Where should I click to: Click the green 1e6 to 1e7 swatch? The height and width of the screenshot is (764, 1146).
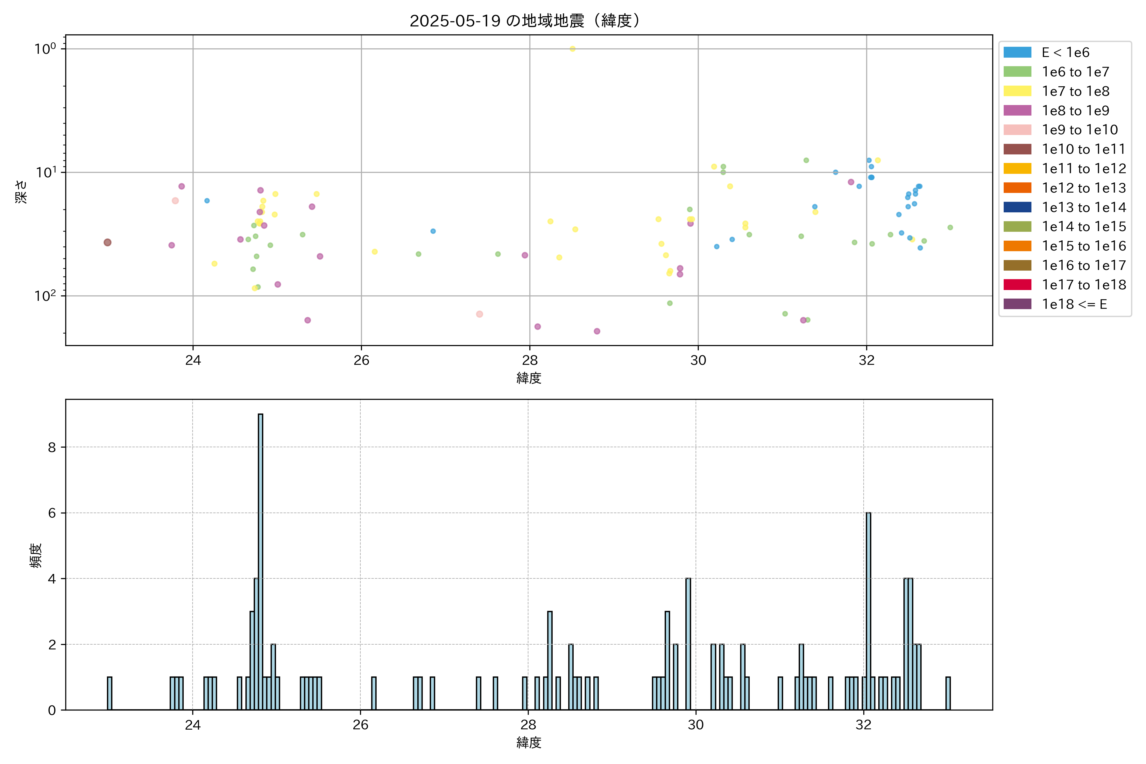click(1017, 72)
